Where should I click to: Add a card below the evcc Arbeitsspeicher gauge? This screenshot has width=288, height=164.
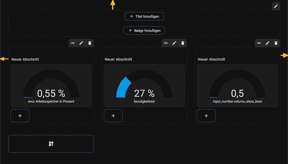point(20,116)
